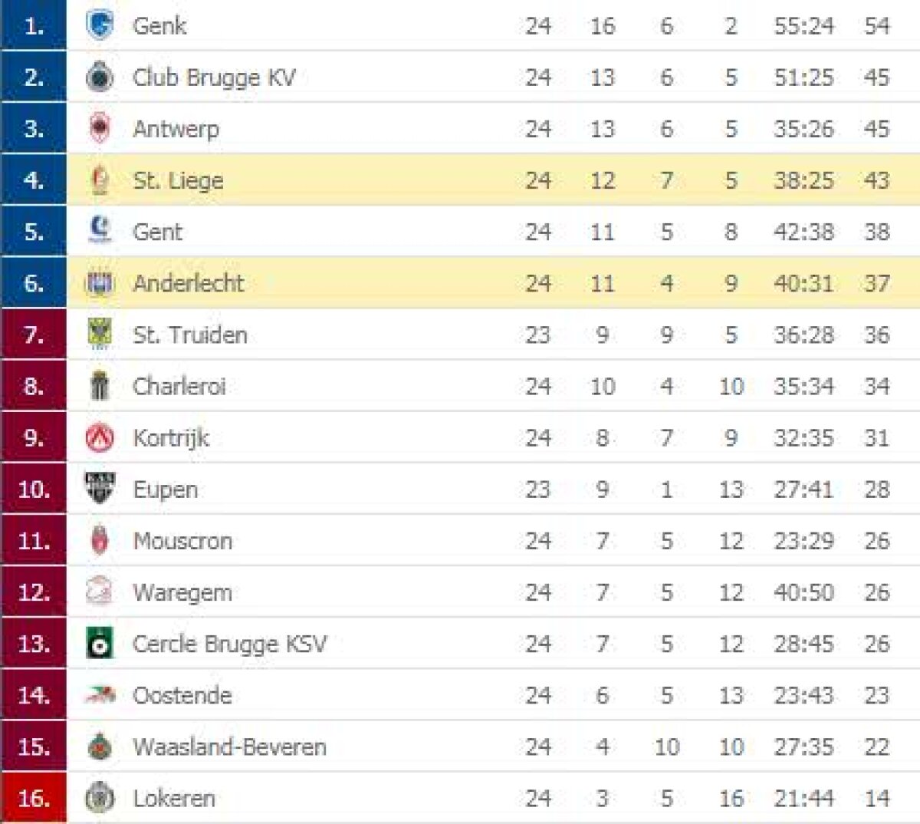The width and height of the screenshot is (920, 824).
Task: Click the Anderlecht purple crest icon
Action: (100, 283)
